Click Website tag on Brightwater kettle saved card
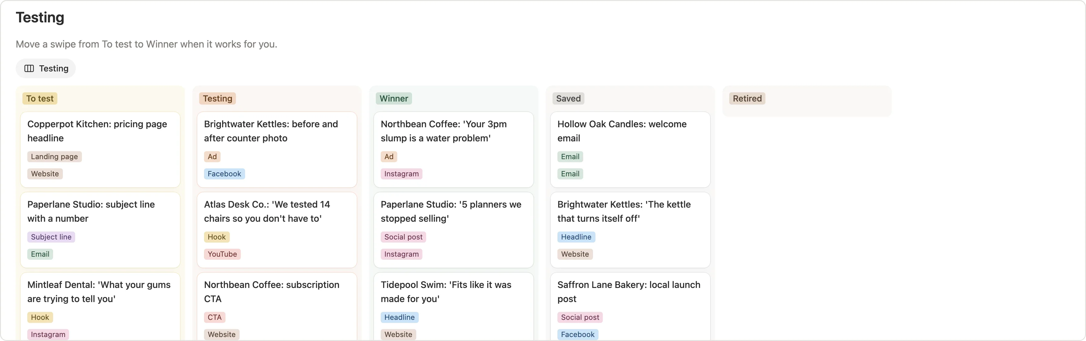The height and width of the screenshot is (341, 1086). pyautogui.click(x=575, y=255)
